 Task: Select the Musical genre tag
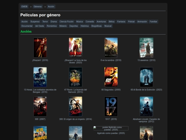[x=108, y=26]
